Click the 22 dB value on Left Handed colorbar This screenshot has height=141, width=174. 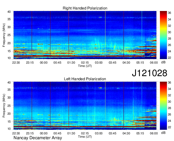(x=169, y=127)
